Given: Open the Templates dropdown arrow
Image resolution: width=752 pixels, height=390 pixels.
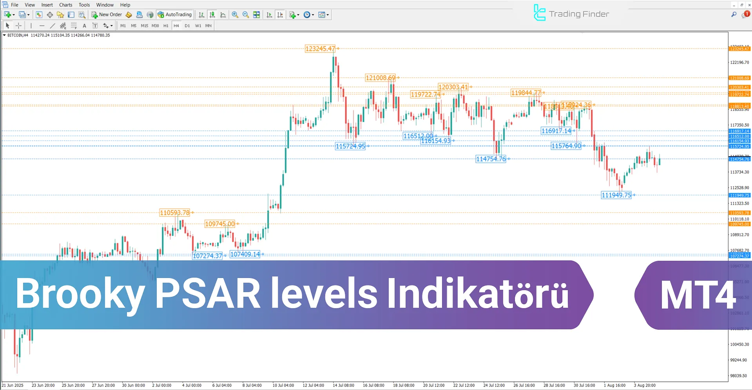Looking at the screenshot, I should 328,14.
